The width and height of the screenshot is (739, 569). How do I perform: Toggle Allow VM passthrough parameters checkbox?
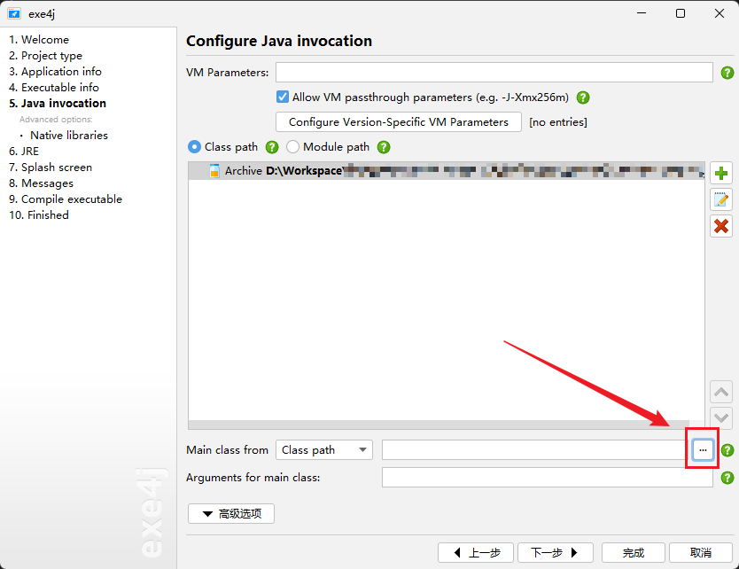(x=283, y=97)
